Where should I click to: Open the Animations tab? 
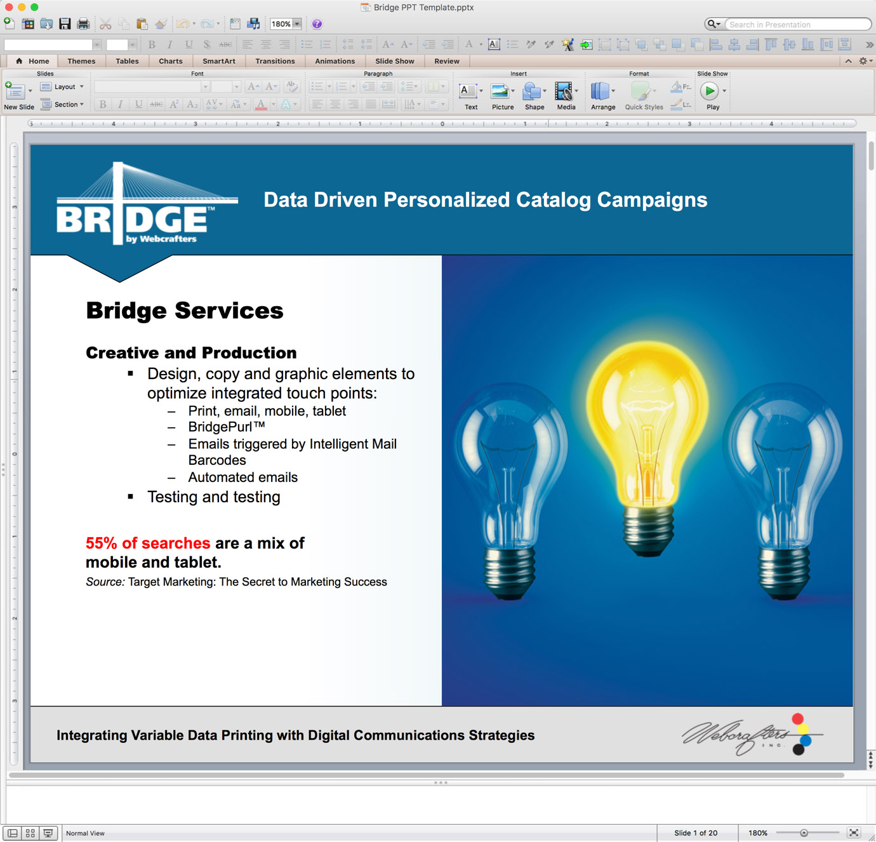pos(335,61)
